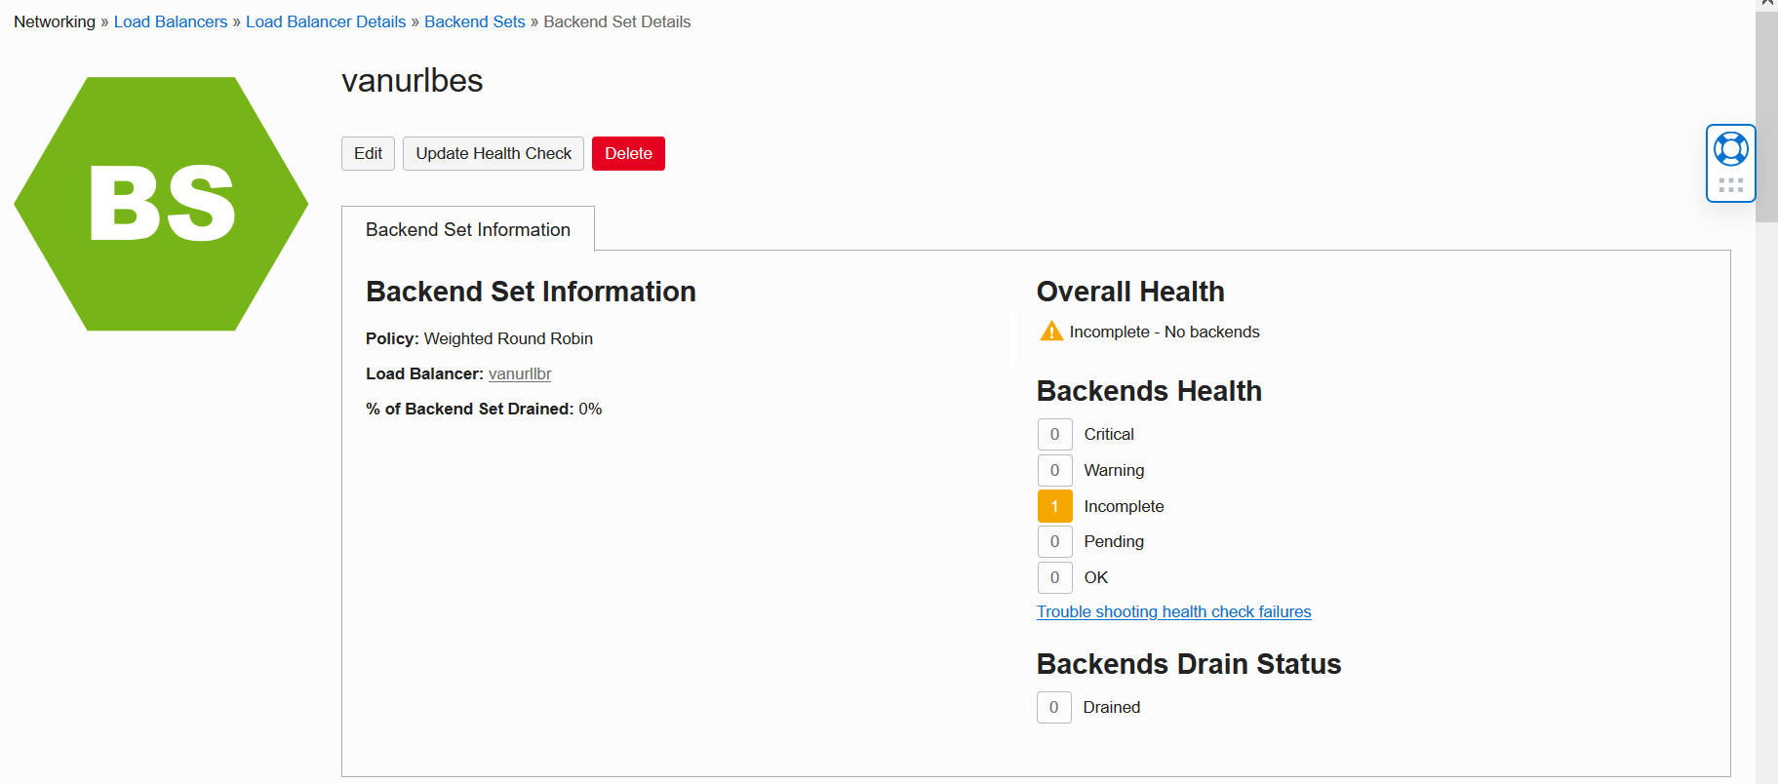Open the vanurllbr load balancer link

pos(520,373)
